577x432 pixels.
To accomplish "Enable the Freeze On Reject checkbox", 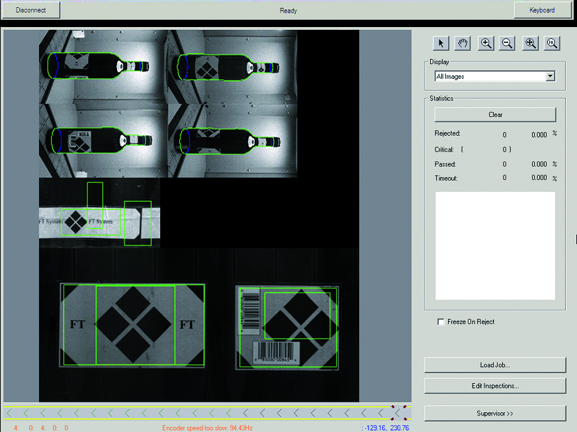I will tap(441, 322).
